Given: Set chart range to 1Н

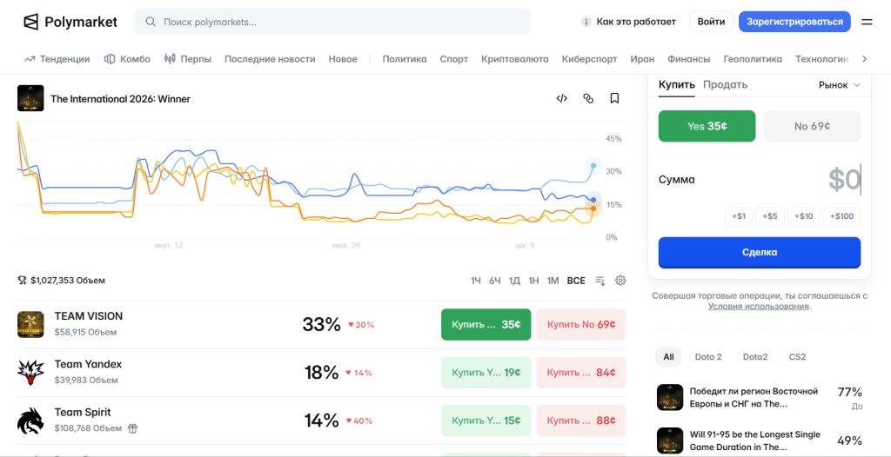Looking at the screenshot, I should coord(533,281).
